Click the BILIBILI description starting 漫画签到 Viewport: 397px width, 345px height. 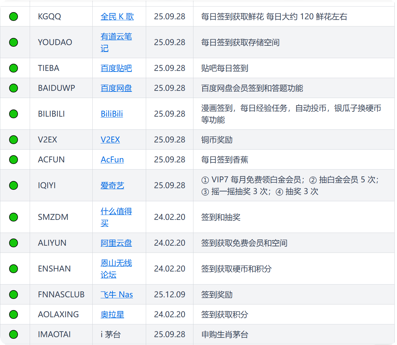(291, 114)
